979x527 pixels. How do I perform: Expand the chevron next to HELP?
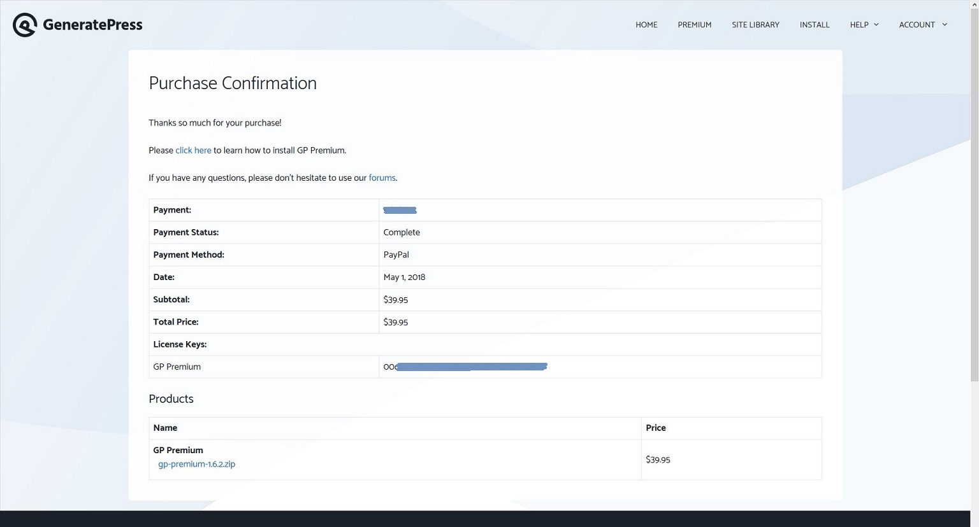[876, 25]
